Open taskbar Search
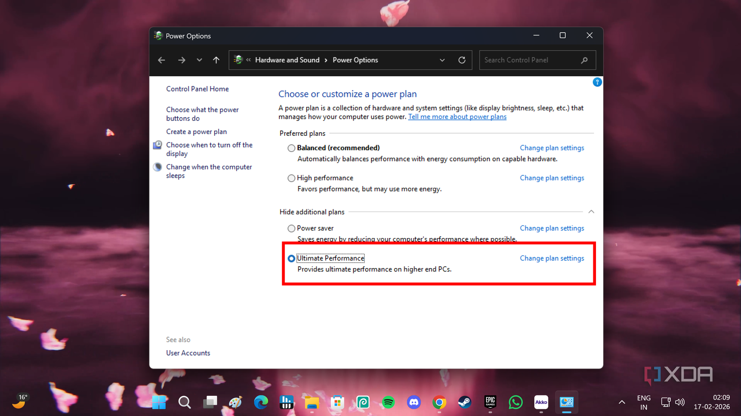Screen dimensions: 741x416 pos(185,403)
